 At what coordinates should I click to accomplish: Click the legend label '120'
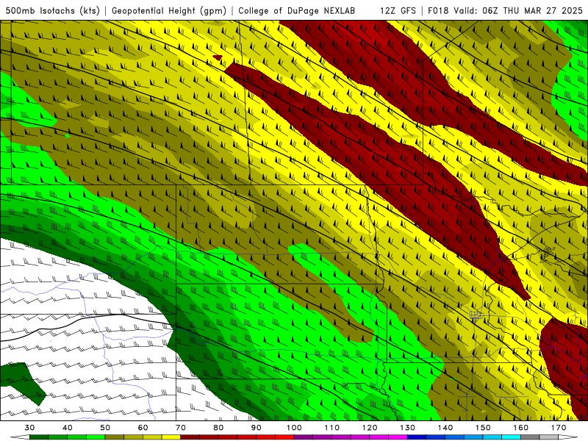point(370,428)
